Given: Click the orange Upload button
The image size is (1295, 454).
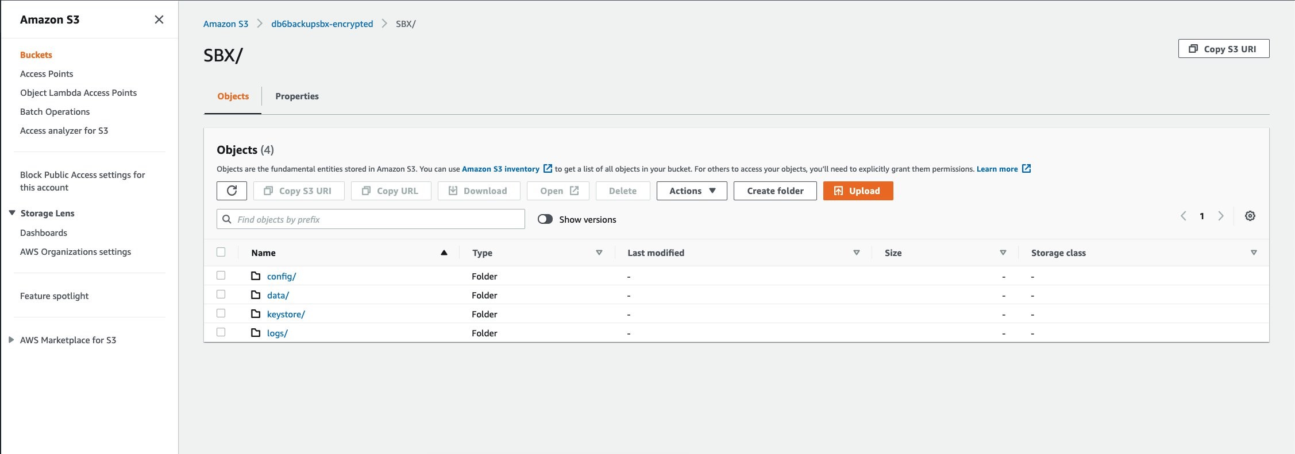Looking at the screenshot, I should [858, 191].
